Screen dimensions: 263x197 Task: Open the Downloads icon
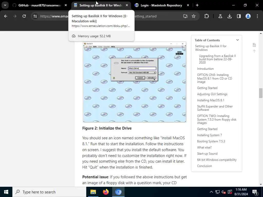click(x=229, y=16)
